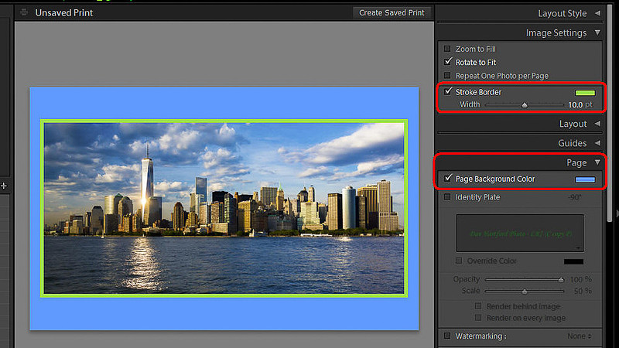This screenshot has height=348, width=619.
Task: Click the Opacity 100 % value
Action: tap(581, 279)
